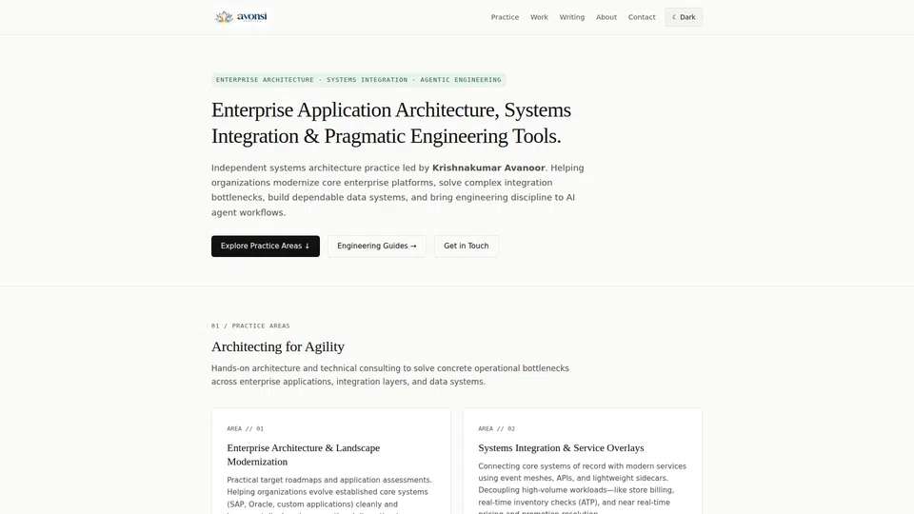Viewport: 914px width, 514px height.
Task: Click the 'AREA // 01' label
Action: [245, 429]
